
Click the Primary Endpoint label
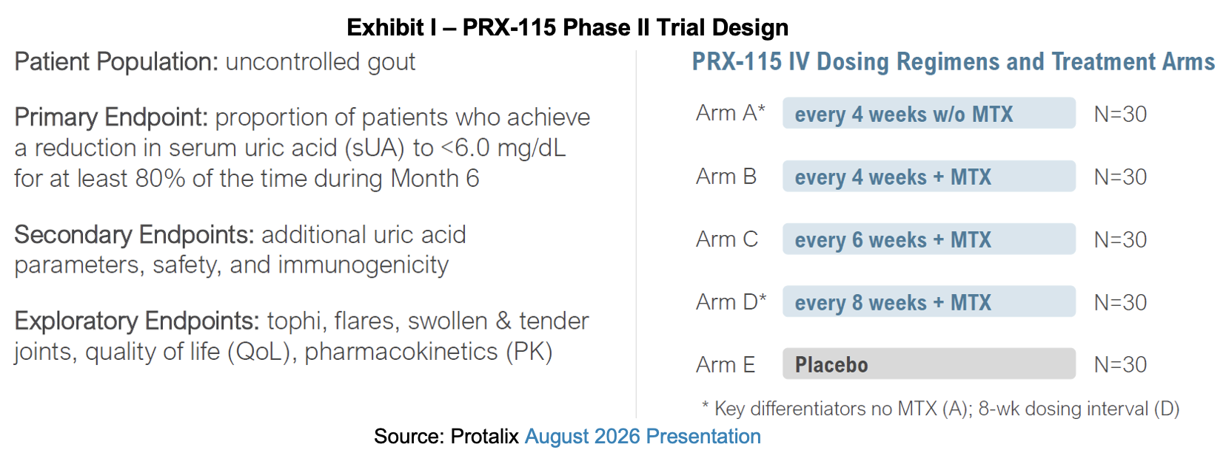[111, 117]
